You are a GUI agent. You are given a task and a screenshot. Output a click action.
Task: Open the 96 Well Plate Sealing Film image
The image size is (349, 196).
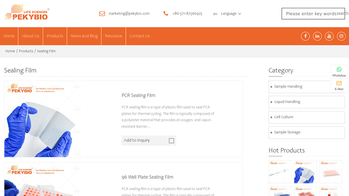[x=43, y=179]
